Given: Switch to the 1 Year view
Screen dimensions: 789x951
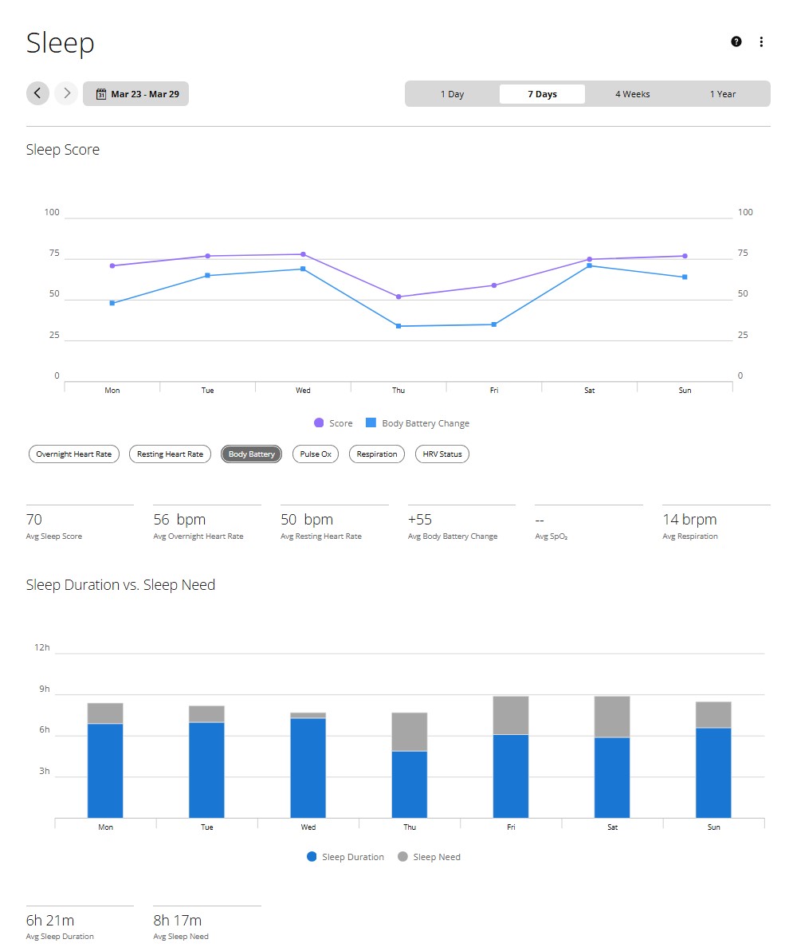Looking at the screenshot, I should point(722,94).
